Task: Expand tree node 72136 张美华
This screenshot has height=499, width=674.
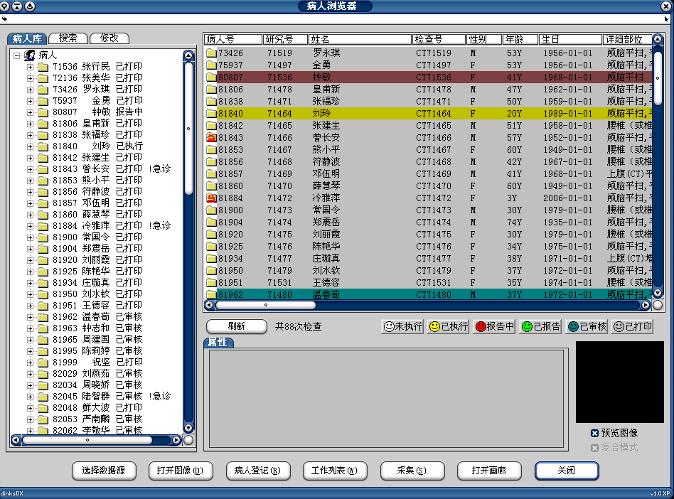Action: point(30,79)
